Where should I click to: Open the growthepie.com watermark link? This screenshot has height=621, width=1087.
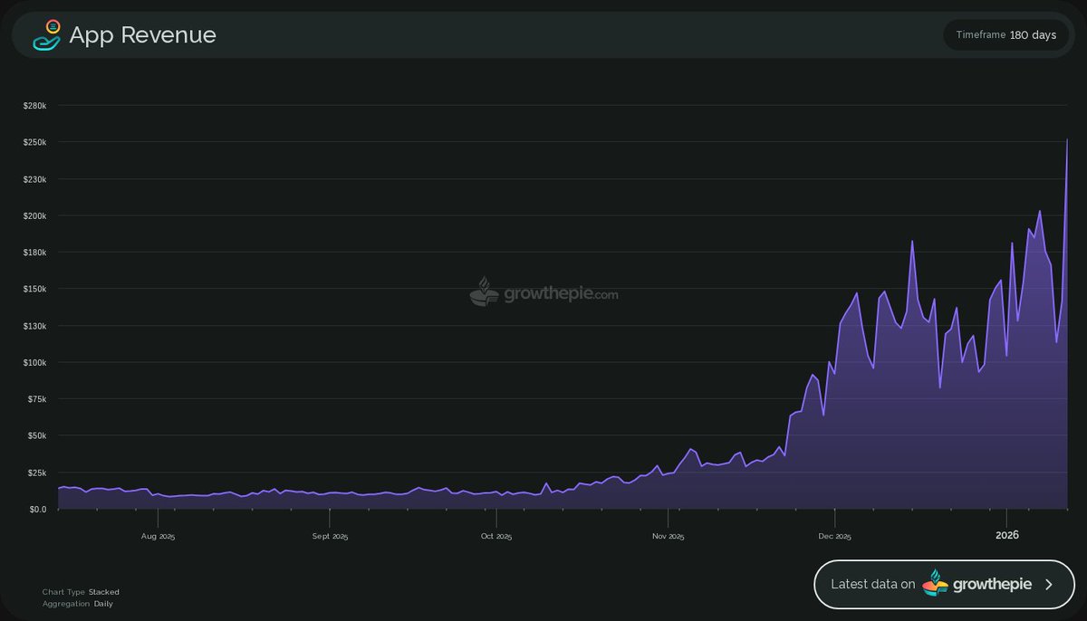(x=548, y=294)
